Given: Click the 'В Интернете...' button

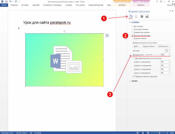Looking at the screenshot, I should tap(164, 46).
